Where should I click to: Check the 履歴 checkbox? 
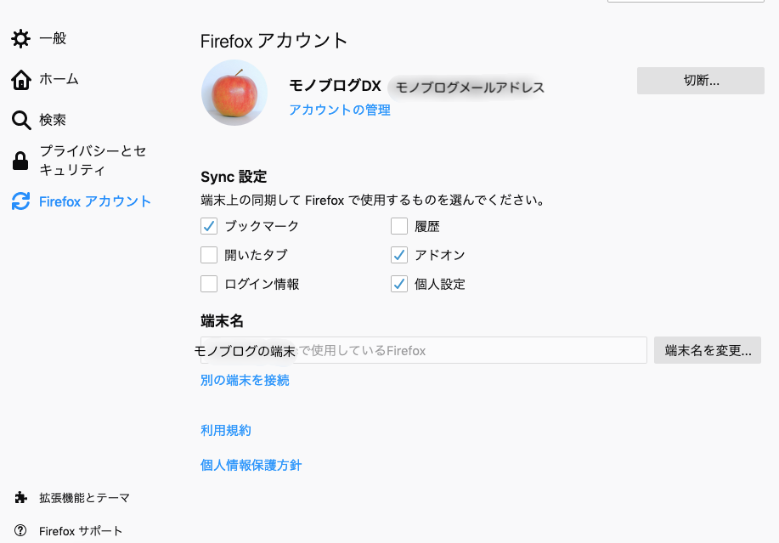(x=399, y=227)
